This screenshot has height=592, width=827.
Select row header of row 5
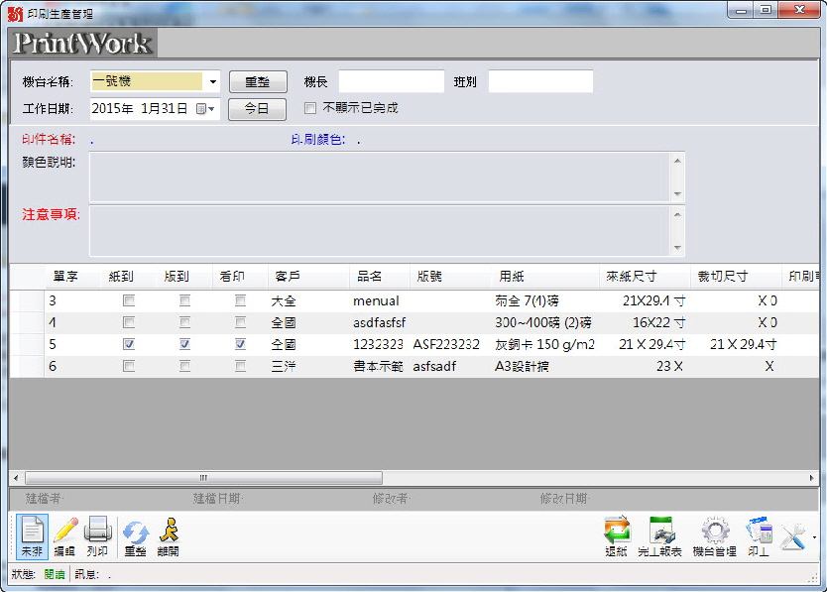pos(27,344)
